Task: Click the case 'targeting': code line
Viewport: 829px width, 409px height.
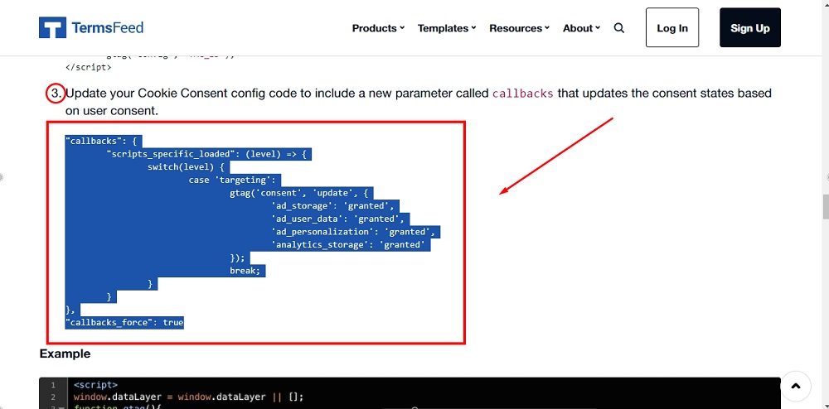Action: (x=235, y=180)
